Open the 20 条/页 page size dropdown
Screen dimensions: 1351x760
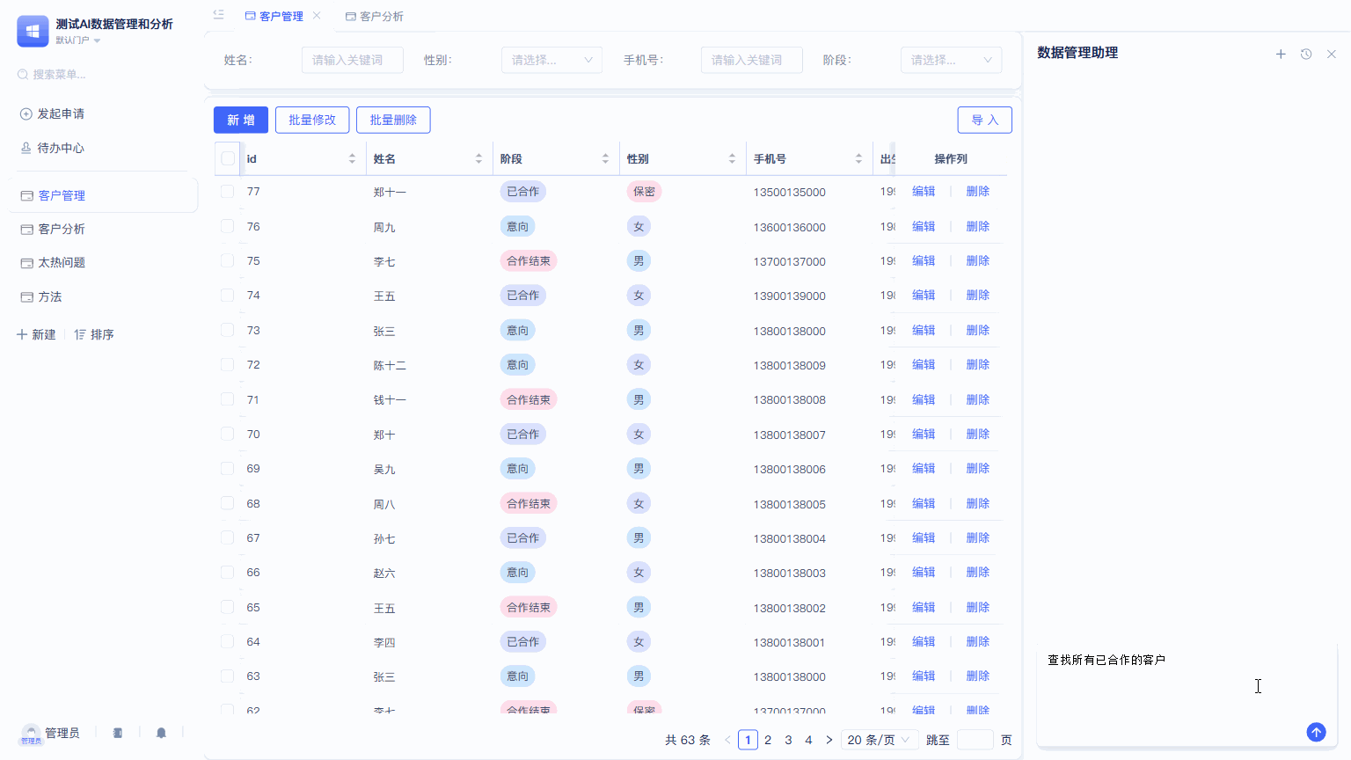pos(880,740)
